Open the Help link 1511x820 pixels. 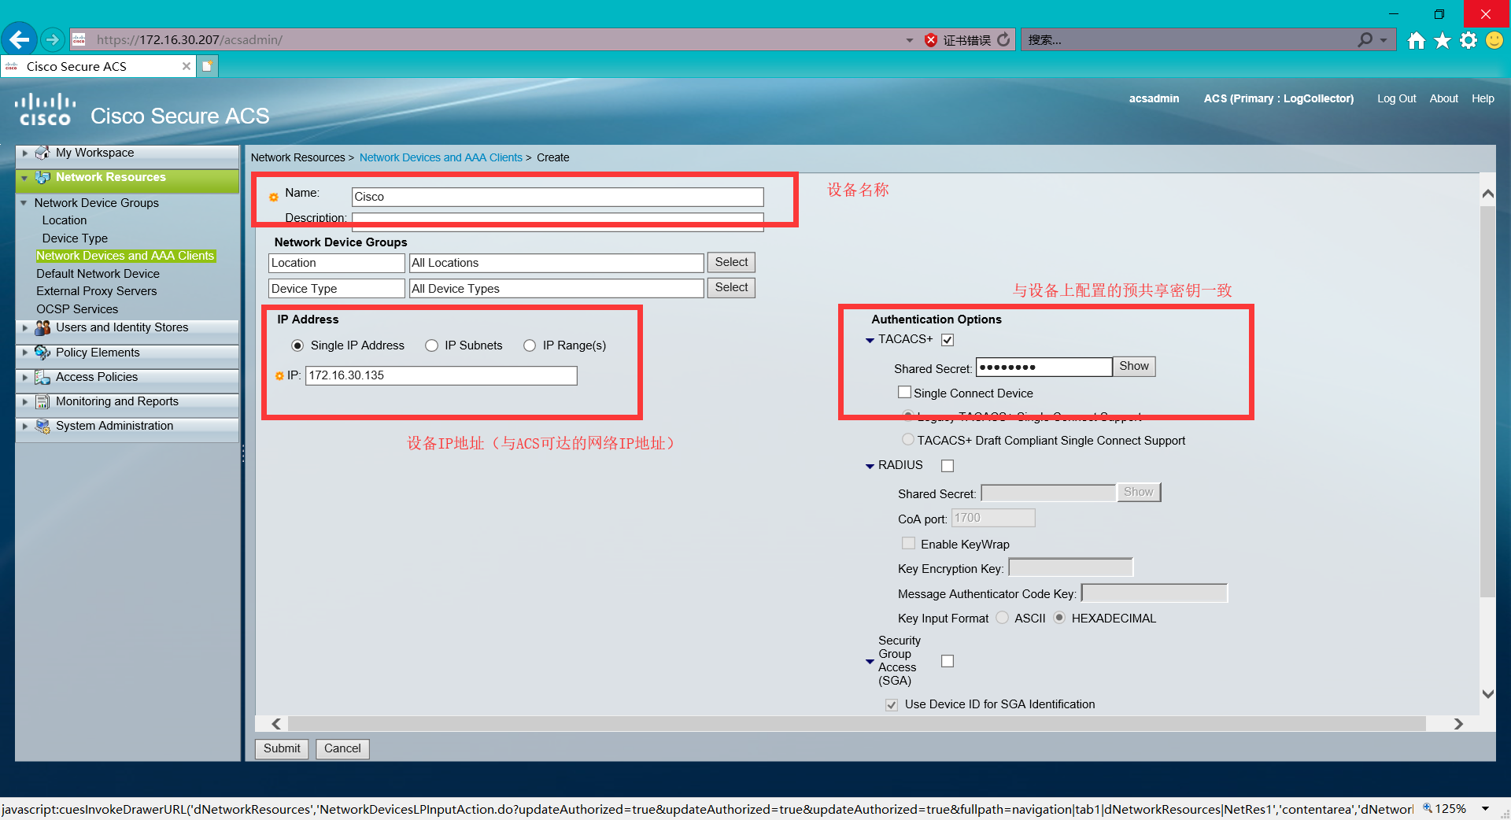(1483, 98)
